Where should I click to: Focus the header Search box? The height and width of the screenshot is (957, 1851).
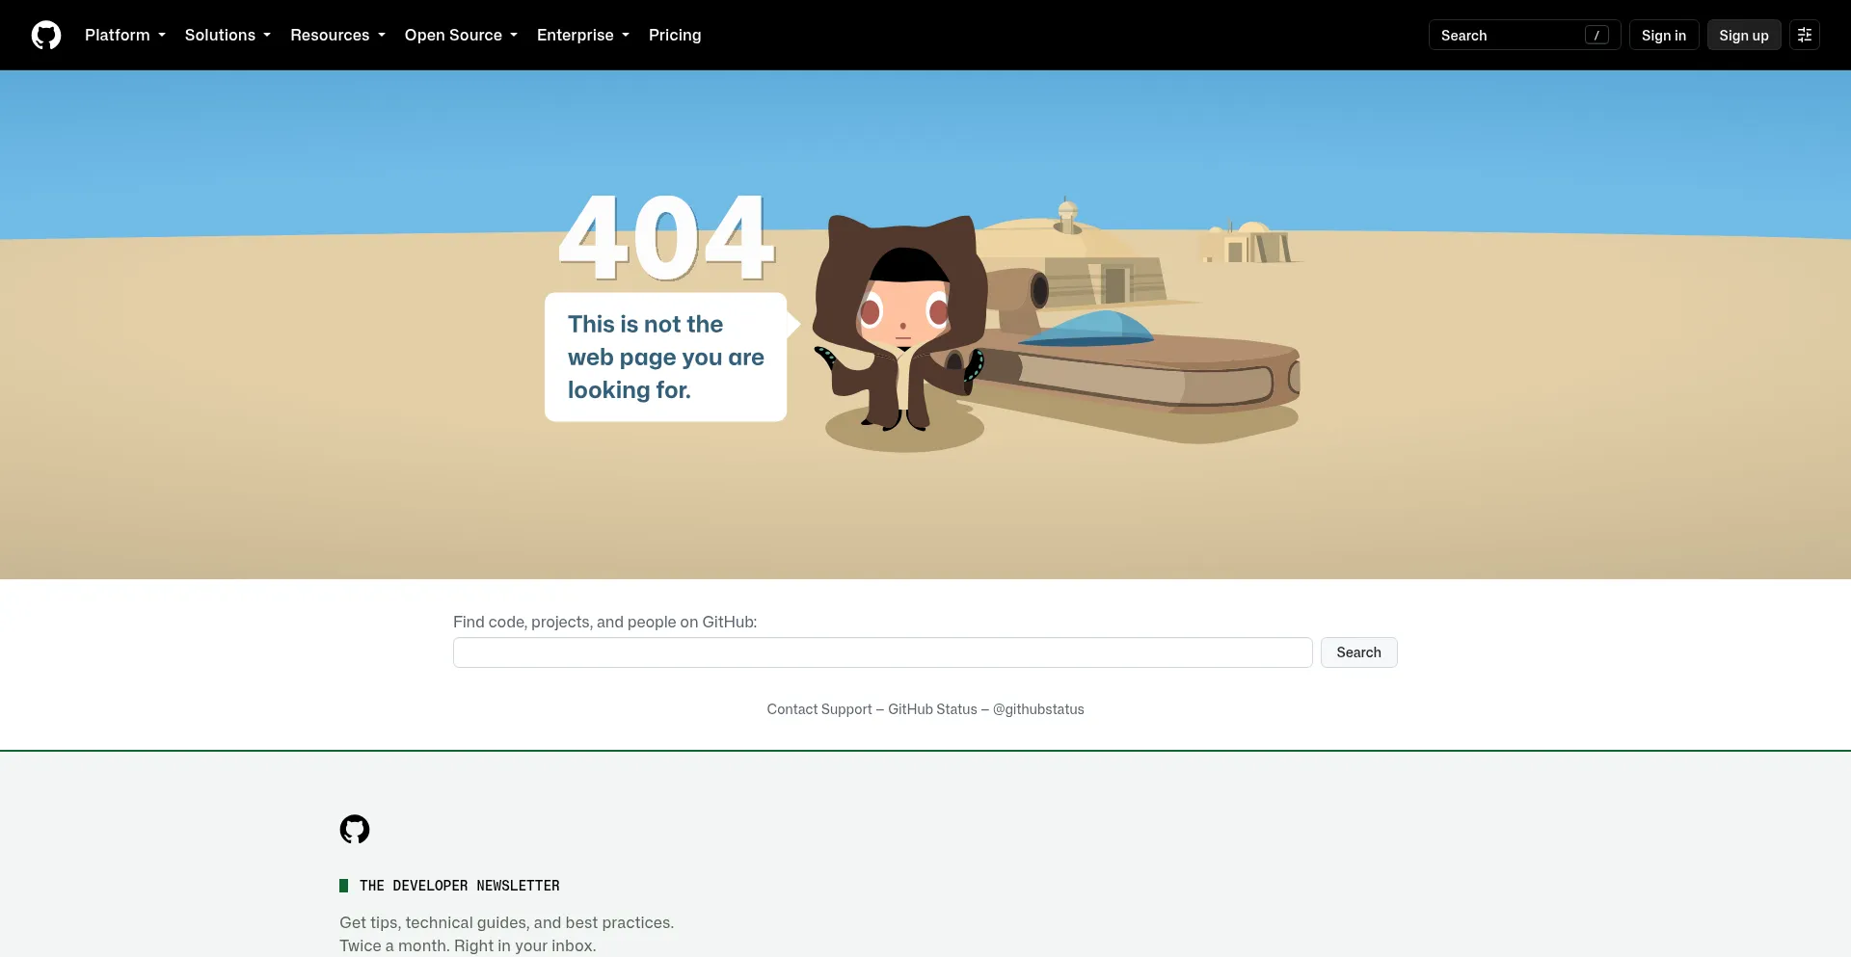[x=1524, y=35]
